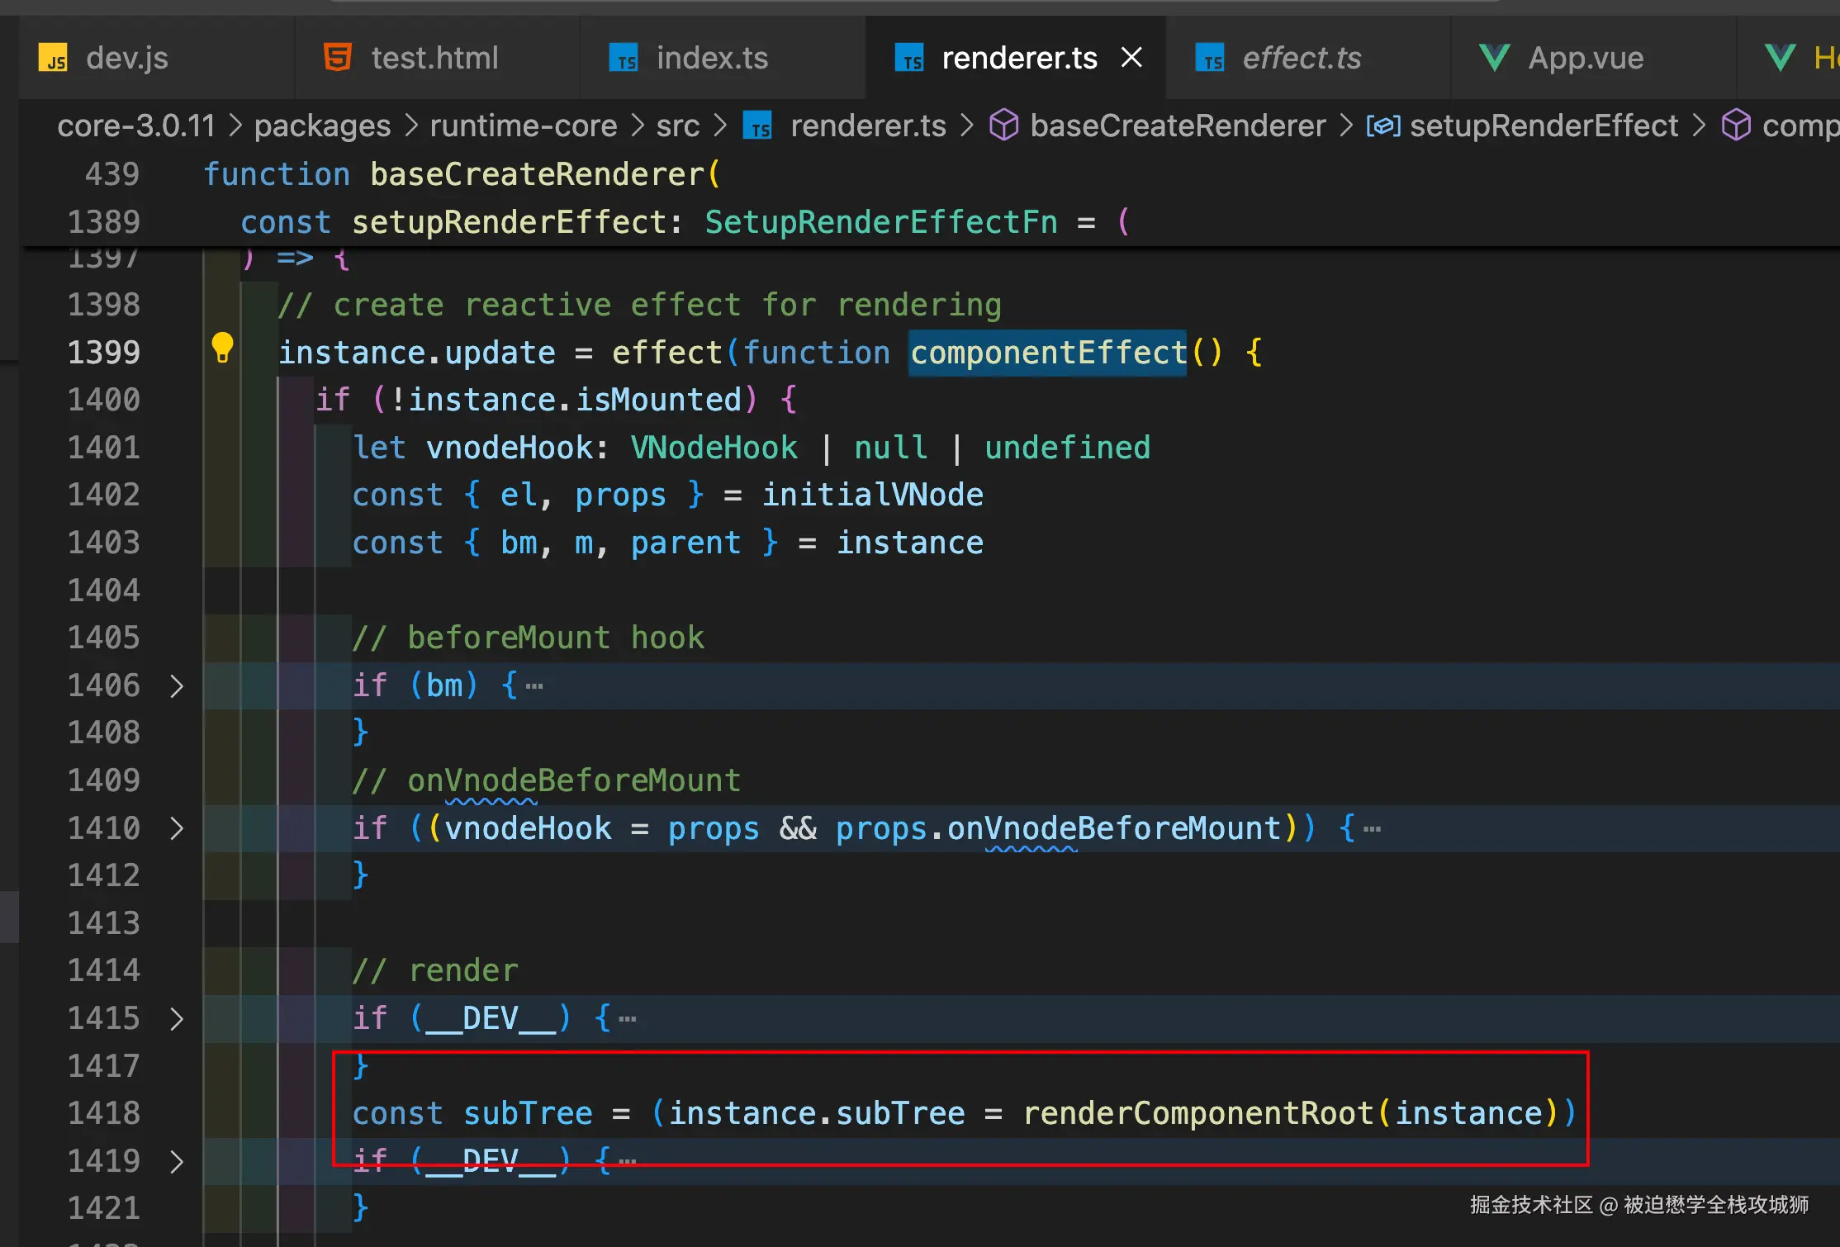
Task: Click the setupRenderEffect breadcrumb variable icon
Action: tap(1383, 126)
